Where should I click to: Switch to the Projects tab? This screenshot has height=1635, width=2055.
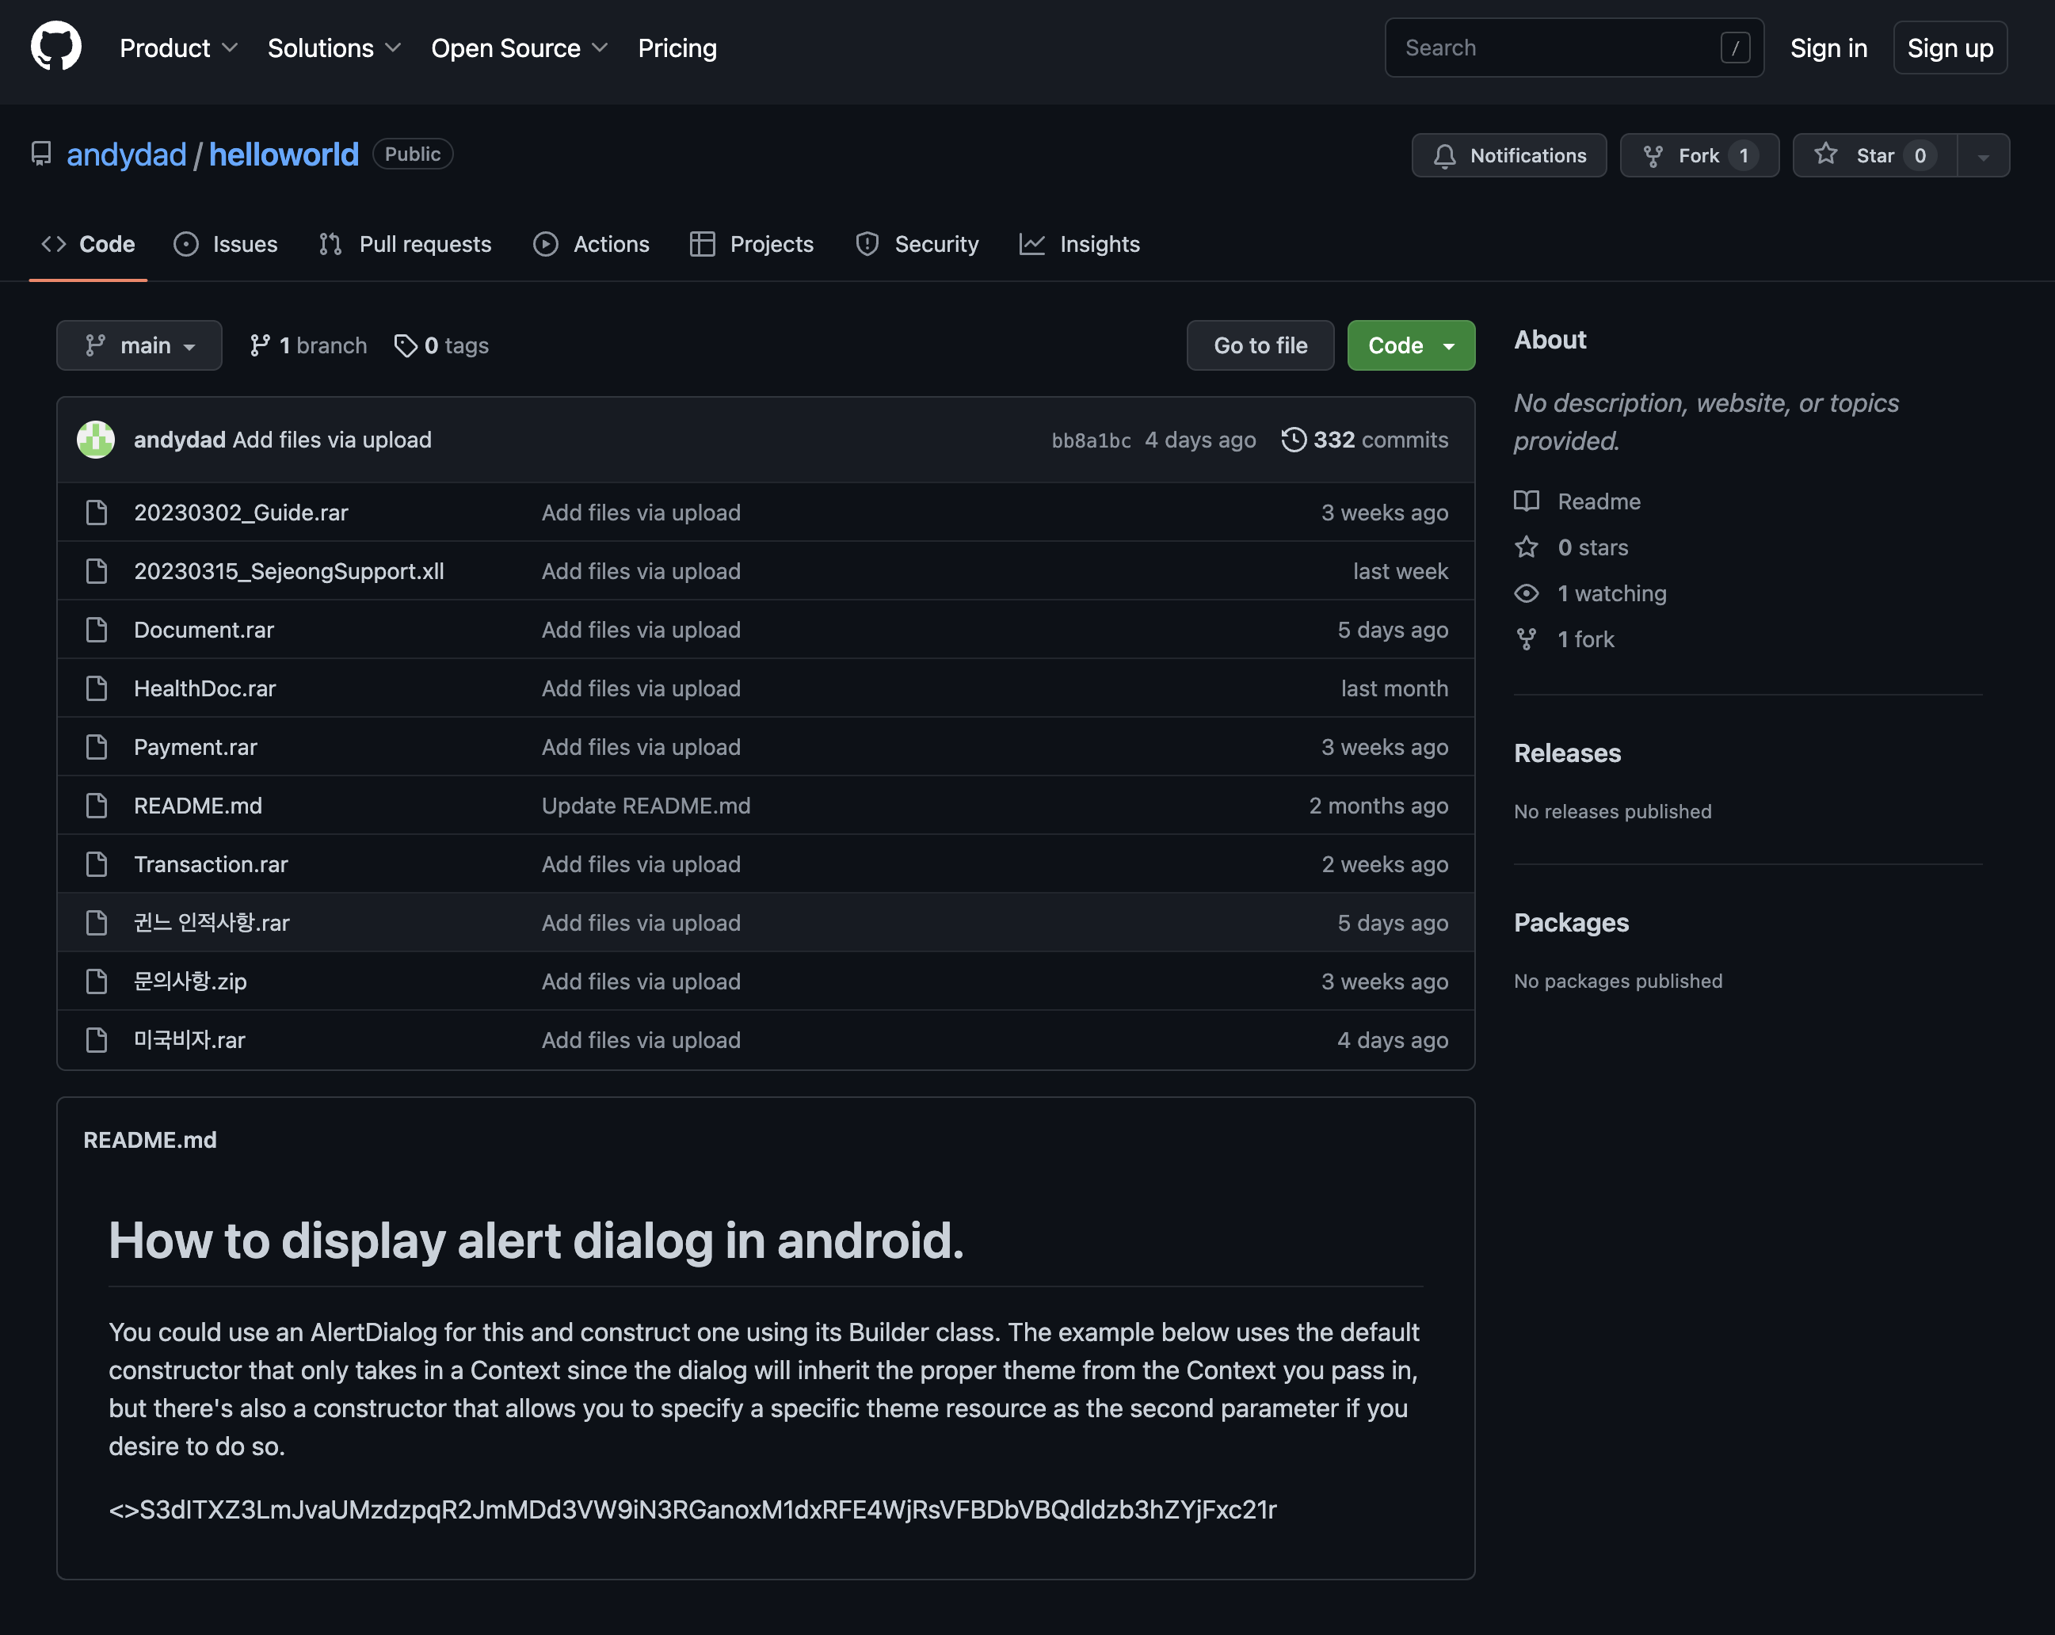(751, 244)
